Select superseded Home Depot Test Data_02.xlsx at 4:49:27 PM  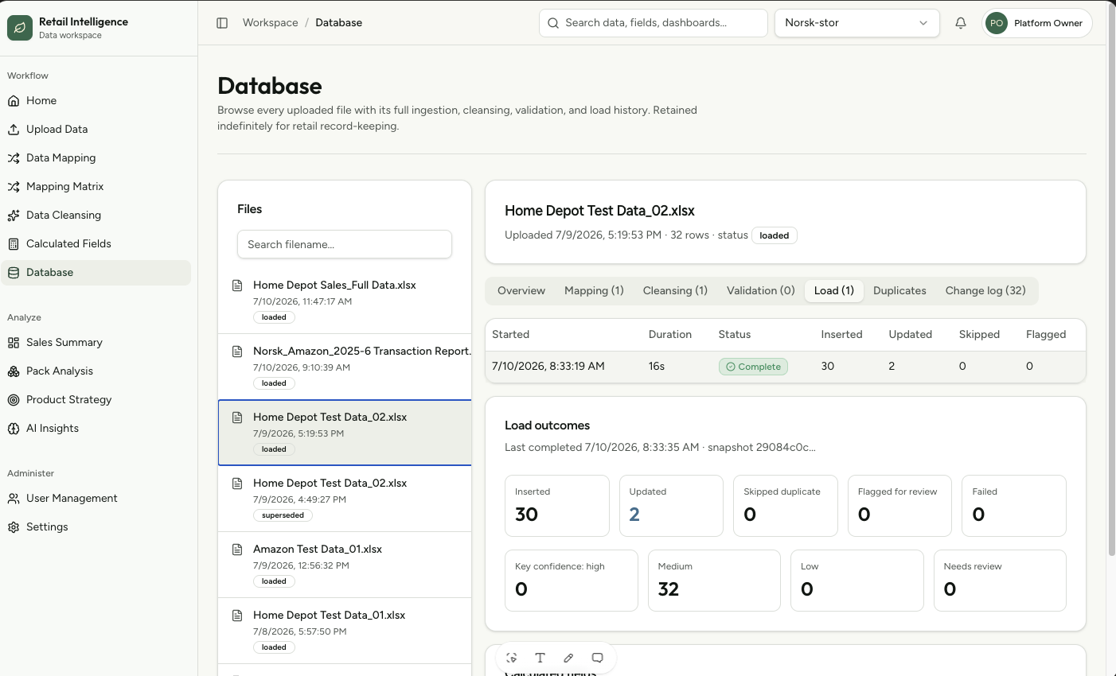coord(345,499)
